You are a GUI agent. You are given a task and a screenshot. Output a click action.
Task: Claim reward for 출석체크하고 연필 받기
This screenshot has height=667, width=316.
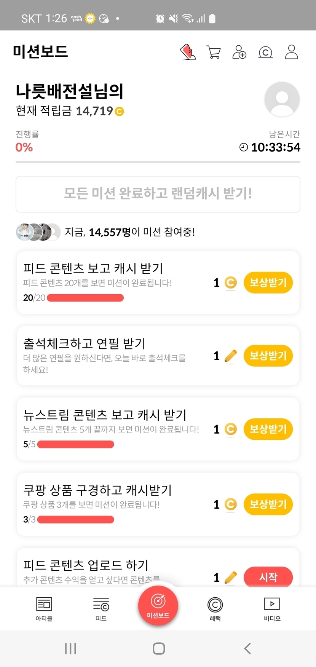coord(268,356)
